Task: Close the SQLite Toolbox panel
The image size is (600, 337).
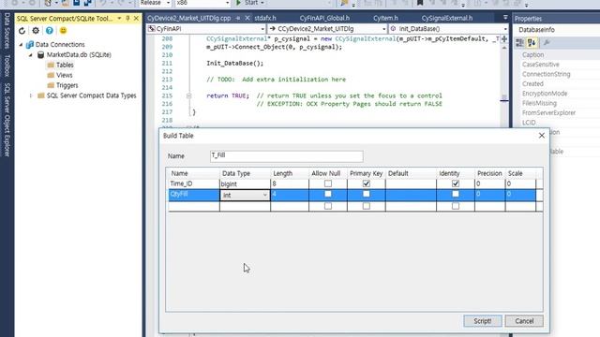Action: tap(136, 19)
